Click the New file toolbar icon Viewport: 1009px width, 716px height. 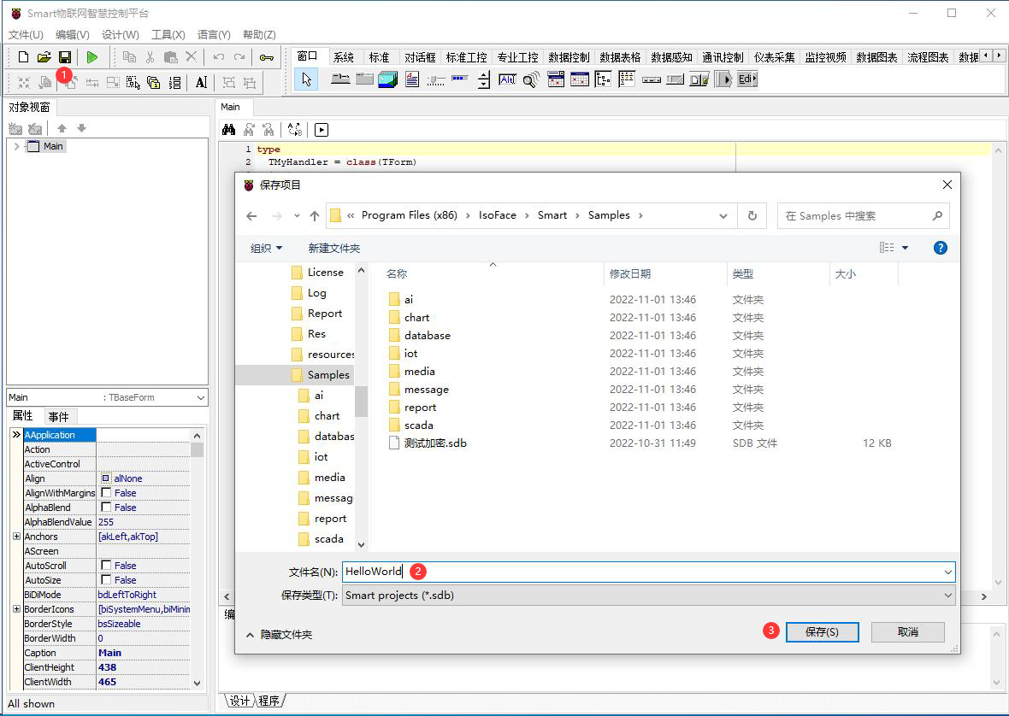click(x=23, y=57)
